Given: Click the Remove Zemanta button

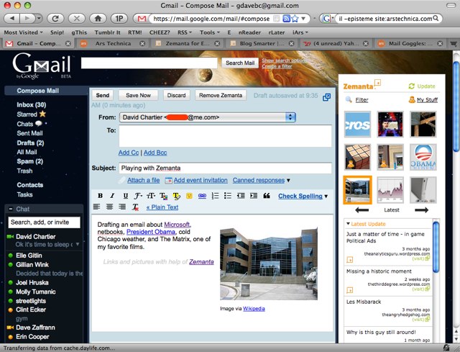Looking at the screenshot, I should coord(221,95).
